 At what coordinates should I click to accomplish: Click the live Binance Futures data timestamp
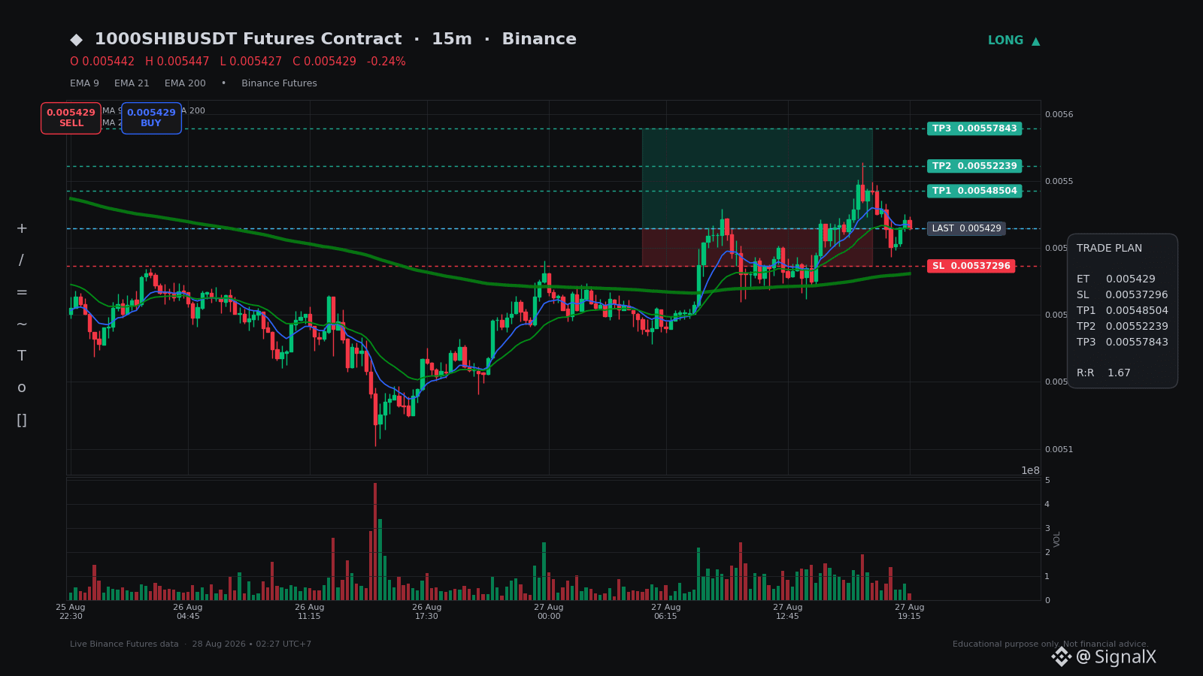191,644
